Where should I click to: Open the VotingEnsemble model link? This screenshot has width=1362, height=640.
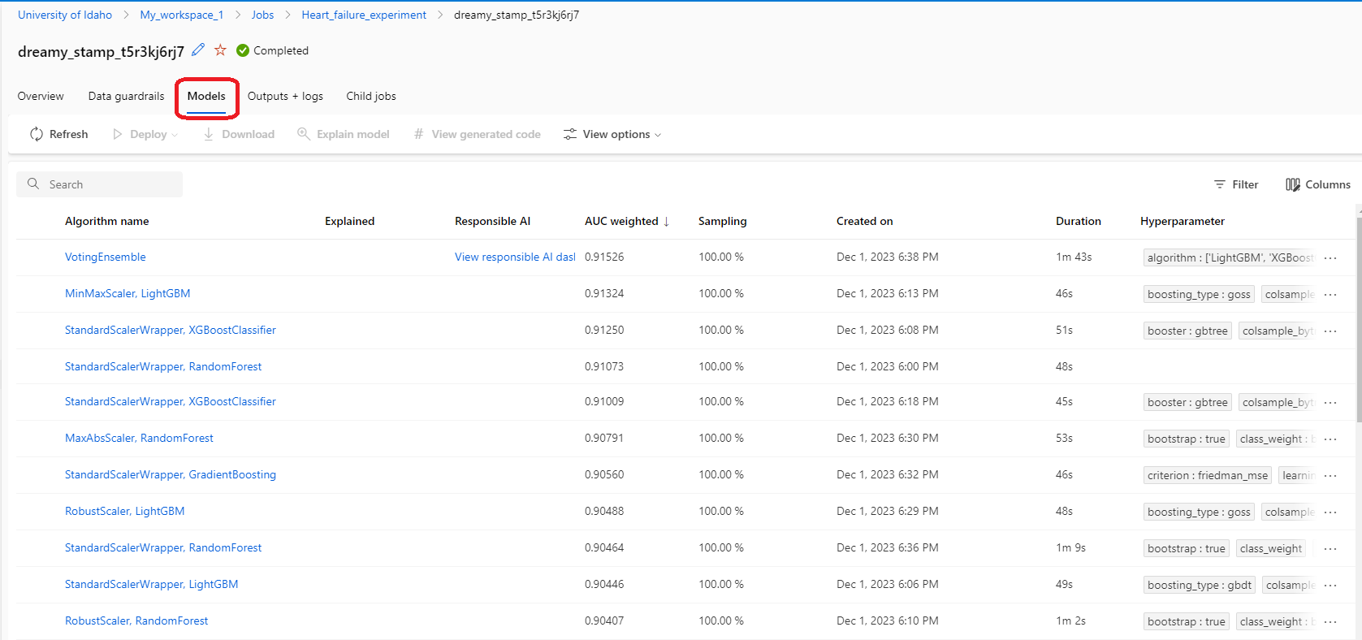pos(106,257)
